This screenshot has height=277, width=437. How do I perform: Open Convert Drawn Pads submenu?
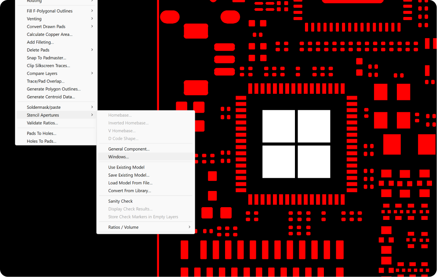[46, 27]
